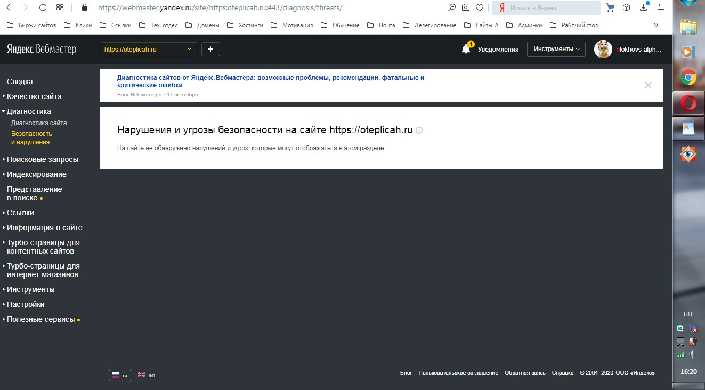Add a new site with plus button
The width and height of the screenshot is (705, 390).
tap(210, 49)
